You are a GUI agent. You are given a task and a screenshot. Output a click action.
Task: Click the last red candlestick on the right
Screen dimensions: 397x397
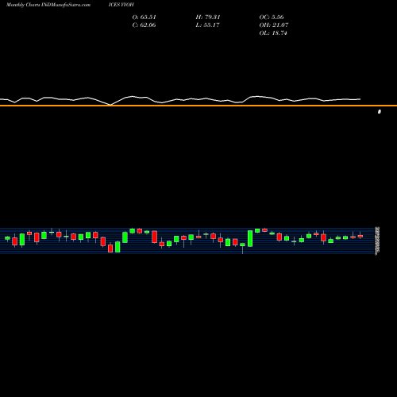(360, 236)
